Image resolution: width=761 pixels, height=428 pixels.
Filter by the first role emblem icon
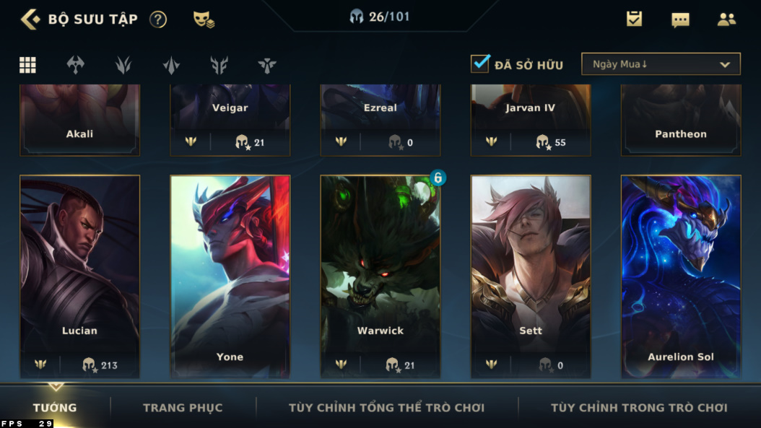[75, 64]
